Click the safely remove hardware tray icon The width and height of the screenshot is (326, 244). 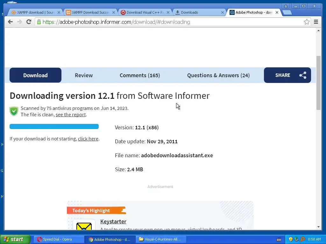point(296,239)
